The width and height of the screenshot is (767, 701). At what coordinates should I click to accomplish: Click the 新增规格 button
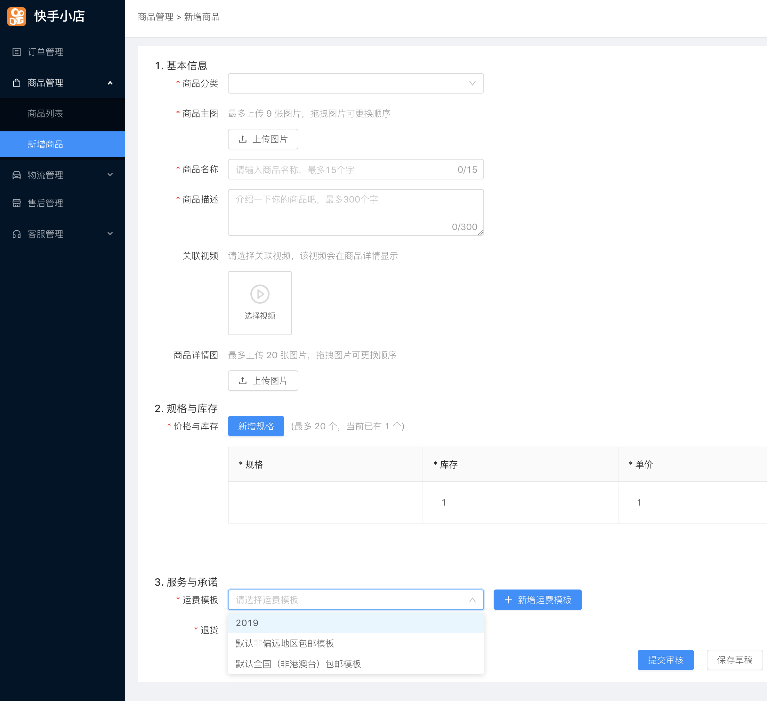[256, 426]
